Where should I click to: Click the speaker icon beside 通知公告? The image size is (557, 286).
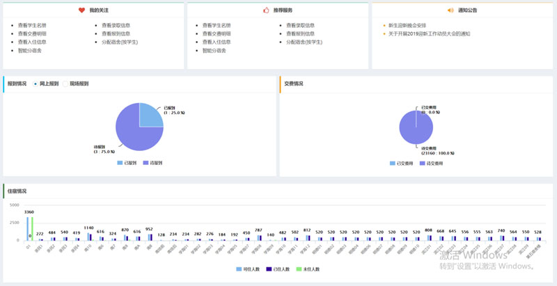451,10
